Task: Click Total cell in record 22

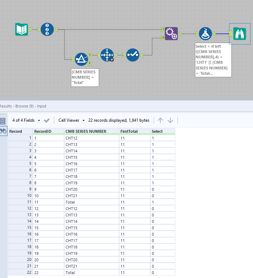Action: 92,273
